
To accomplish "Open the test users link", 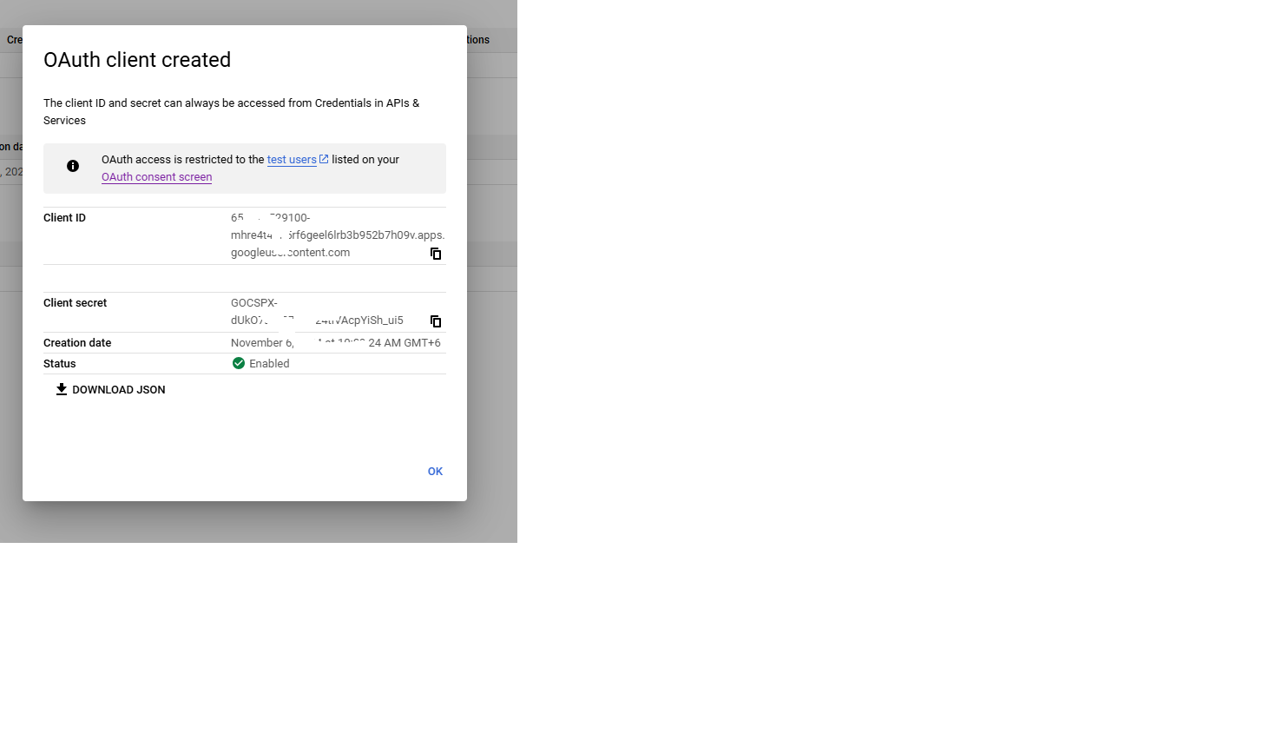I will point(292,160).
